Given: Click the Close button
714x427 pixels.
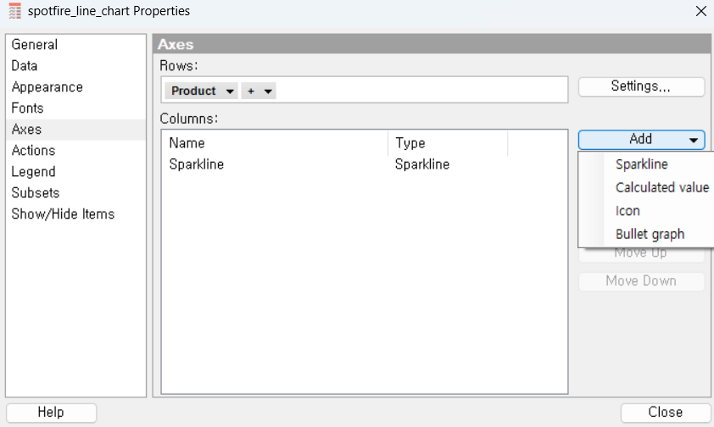Looking at the screenshot, I should [x=665, y=413].
